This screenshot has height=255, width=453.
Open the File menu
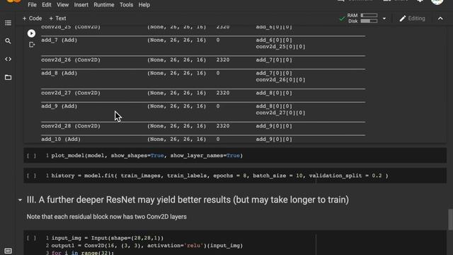point(32,5)
